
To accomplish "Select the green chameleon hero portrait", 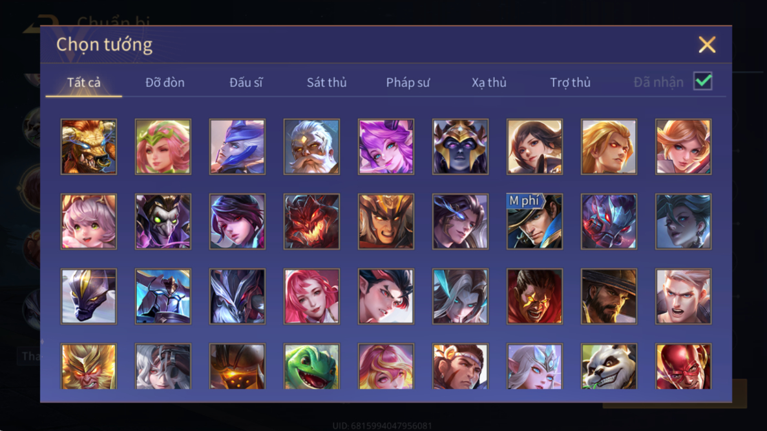I will pos(311,366).
